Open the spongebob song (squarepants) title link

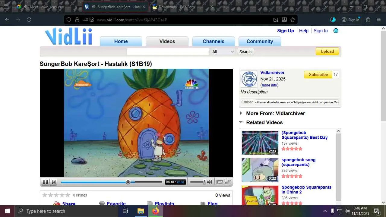click(299, 162)
